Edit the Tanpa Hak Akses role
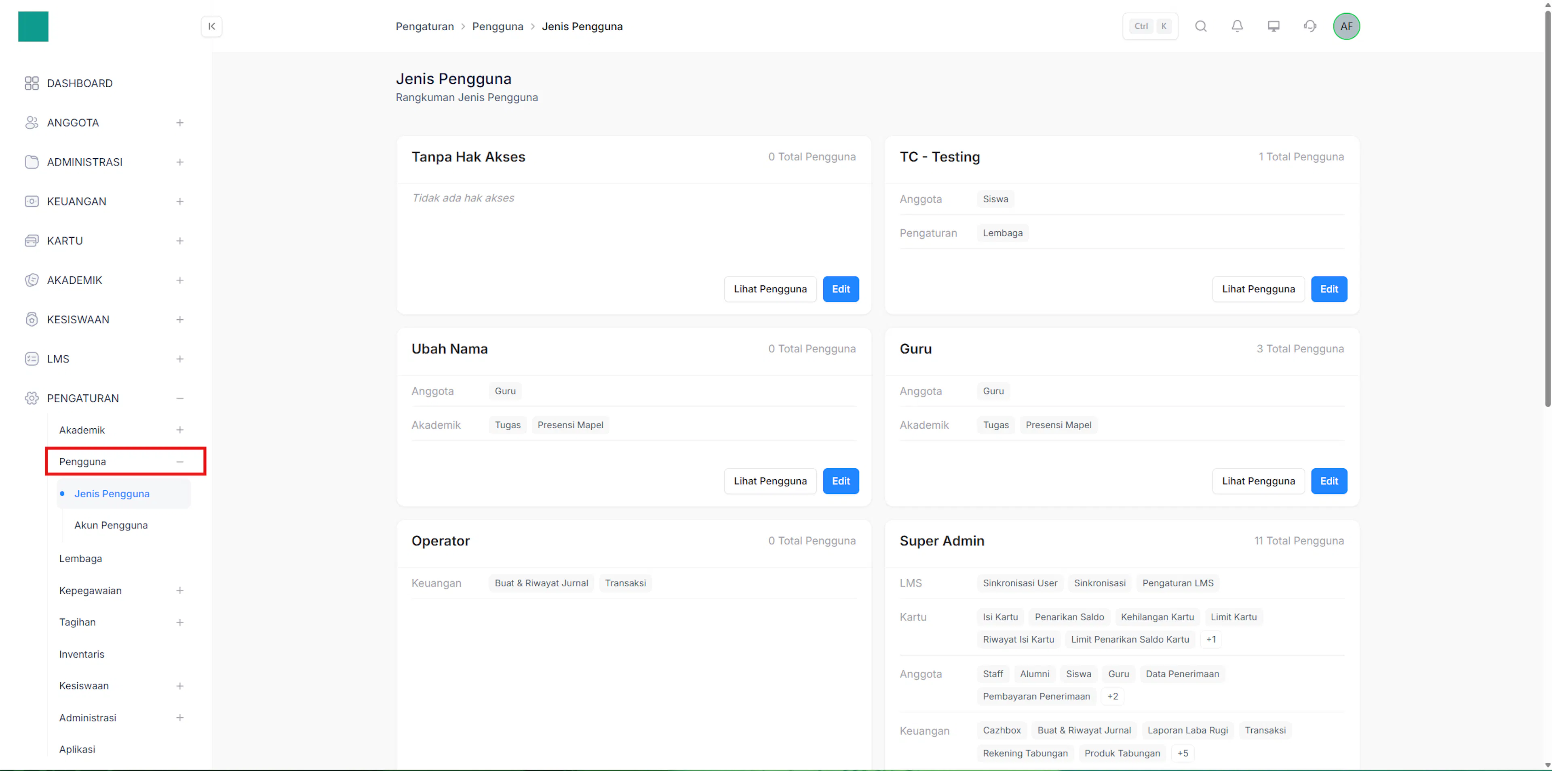Image resolution: width=1552 pixels, height=771 pixels. [x=841, y=289]
